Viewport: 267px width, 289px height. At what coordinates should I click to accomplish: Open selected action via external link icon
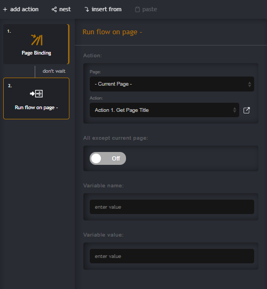pyautogui.click(x=246, y=110)
